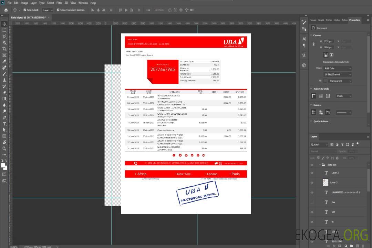Screen dimensions: 372x248
Task: Open the File menu
Action: [x=10, y=3]
